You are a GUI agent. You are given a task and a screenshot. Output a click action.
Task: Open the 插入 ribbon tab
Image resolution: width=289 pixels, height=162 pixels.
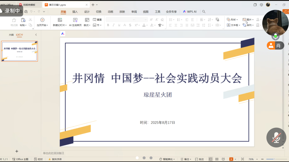pyautogui.click(x=75, y=12)
